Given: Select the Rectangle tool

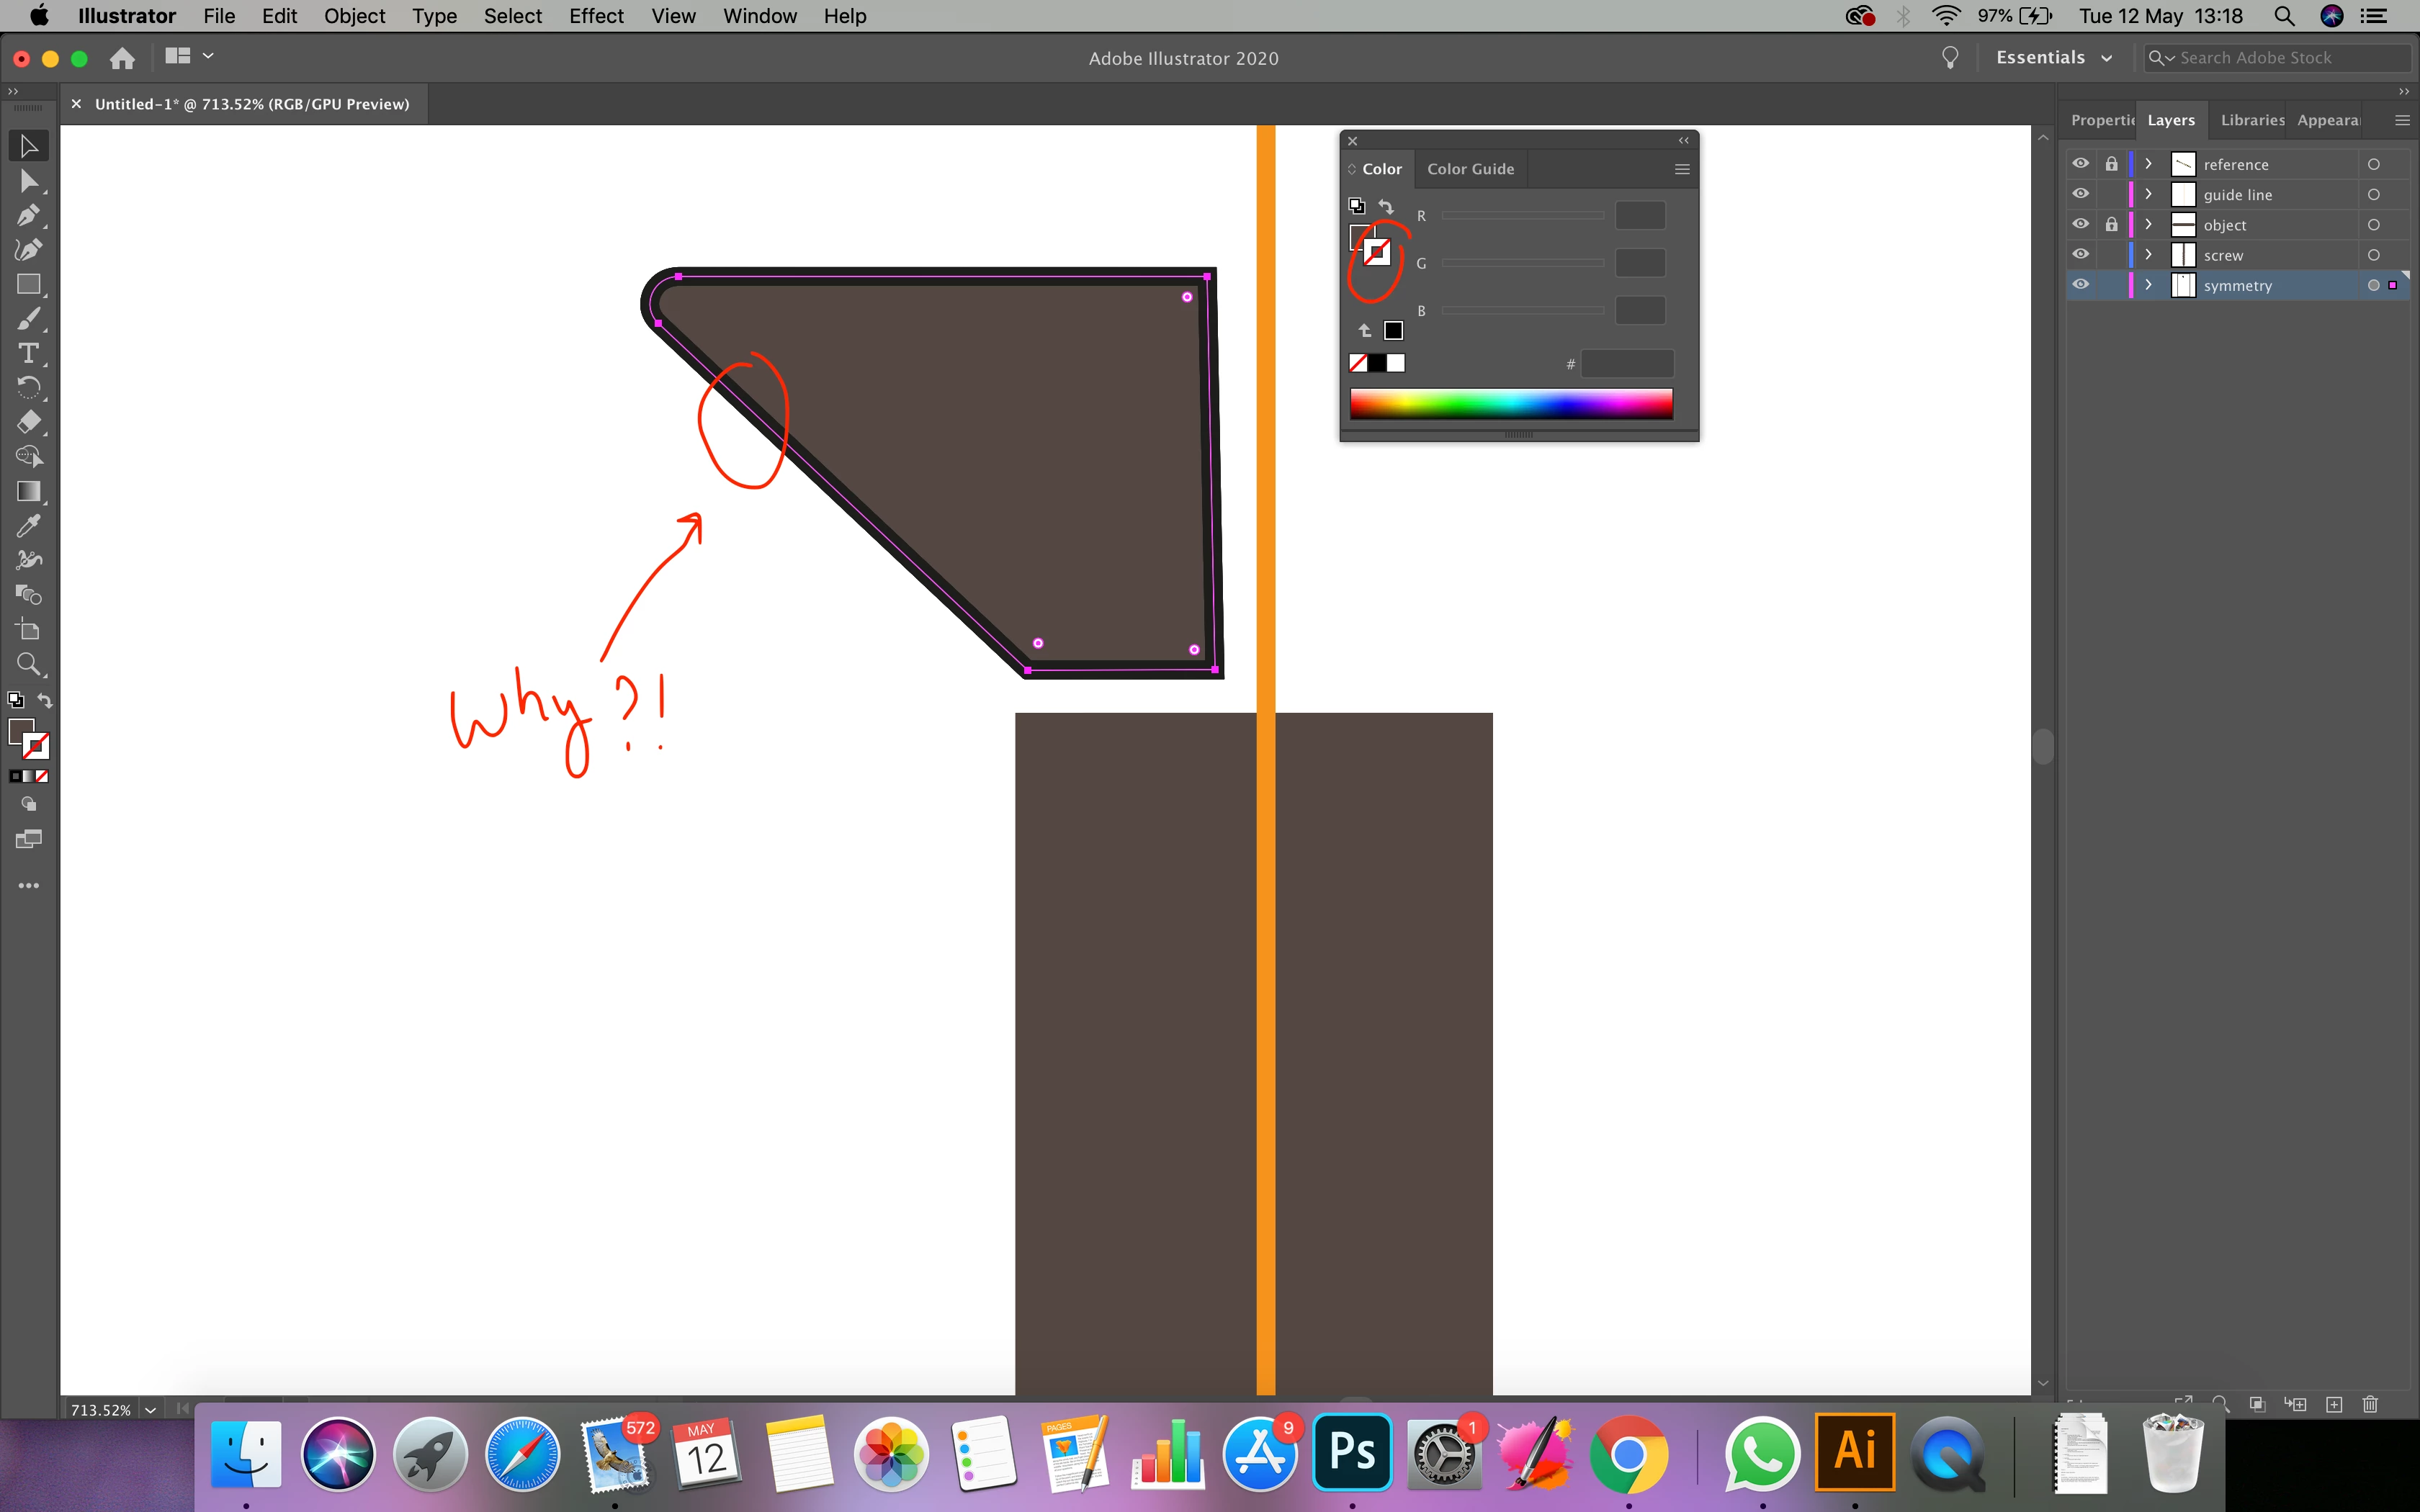Looking at the screenshot, I should click(28, 285).
